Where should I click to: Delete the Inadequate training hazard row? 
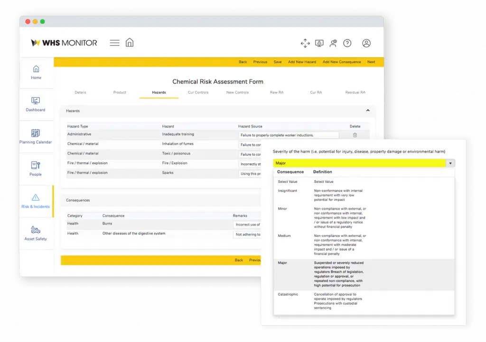click(x=355, y=135)
